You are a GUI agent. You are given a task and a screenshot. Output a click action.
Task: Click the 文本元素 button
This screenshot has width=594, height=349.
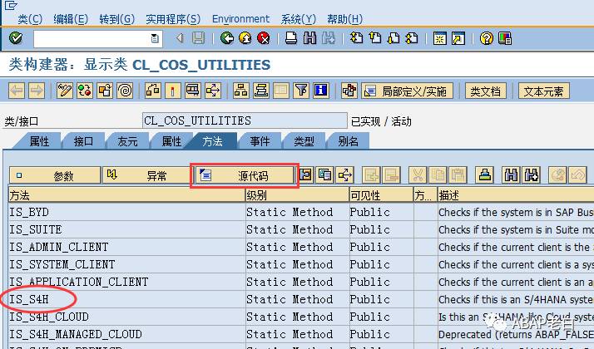[x=543, y=91]
